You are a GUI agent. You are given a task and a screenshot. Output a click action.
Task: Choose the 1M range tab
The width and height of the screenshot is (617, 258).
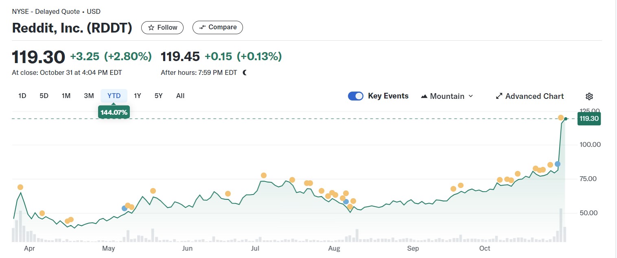coord(66,96)
